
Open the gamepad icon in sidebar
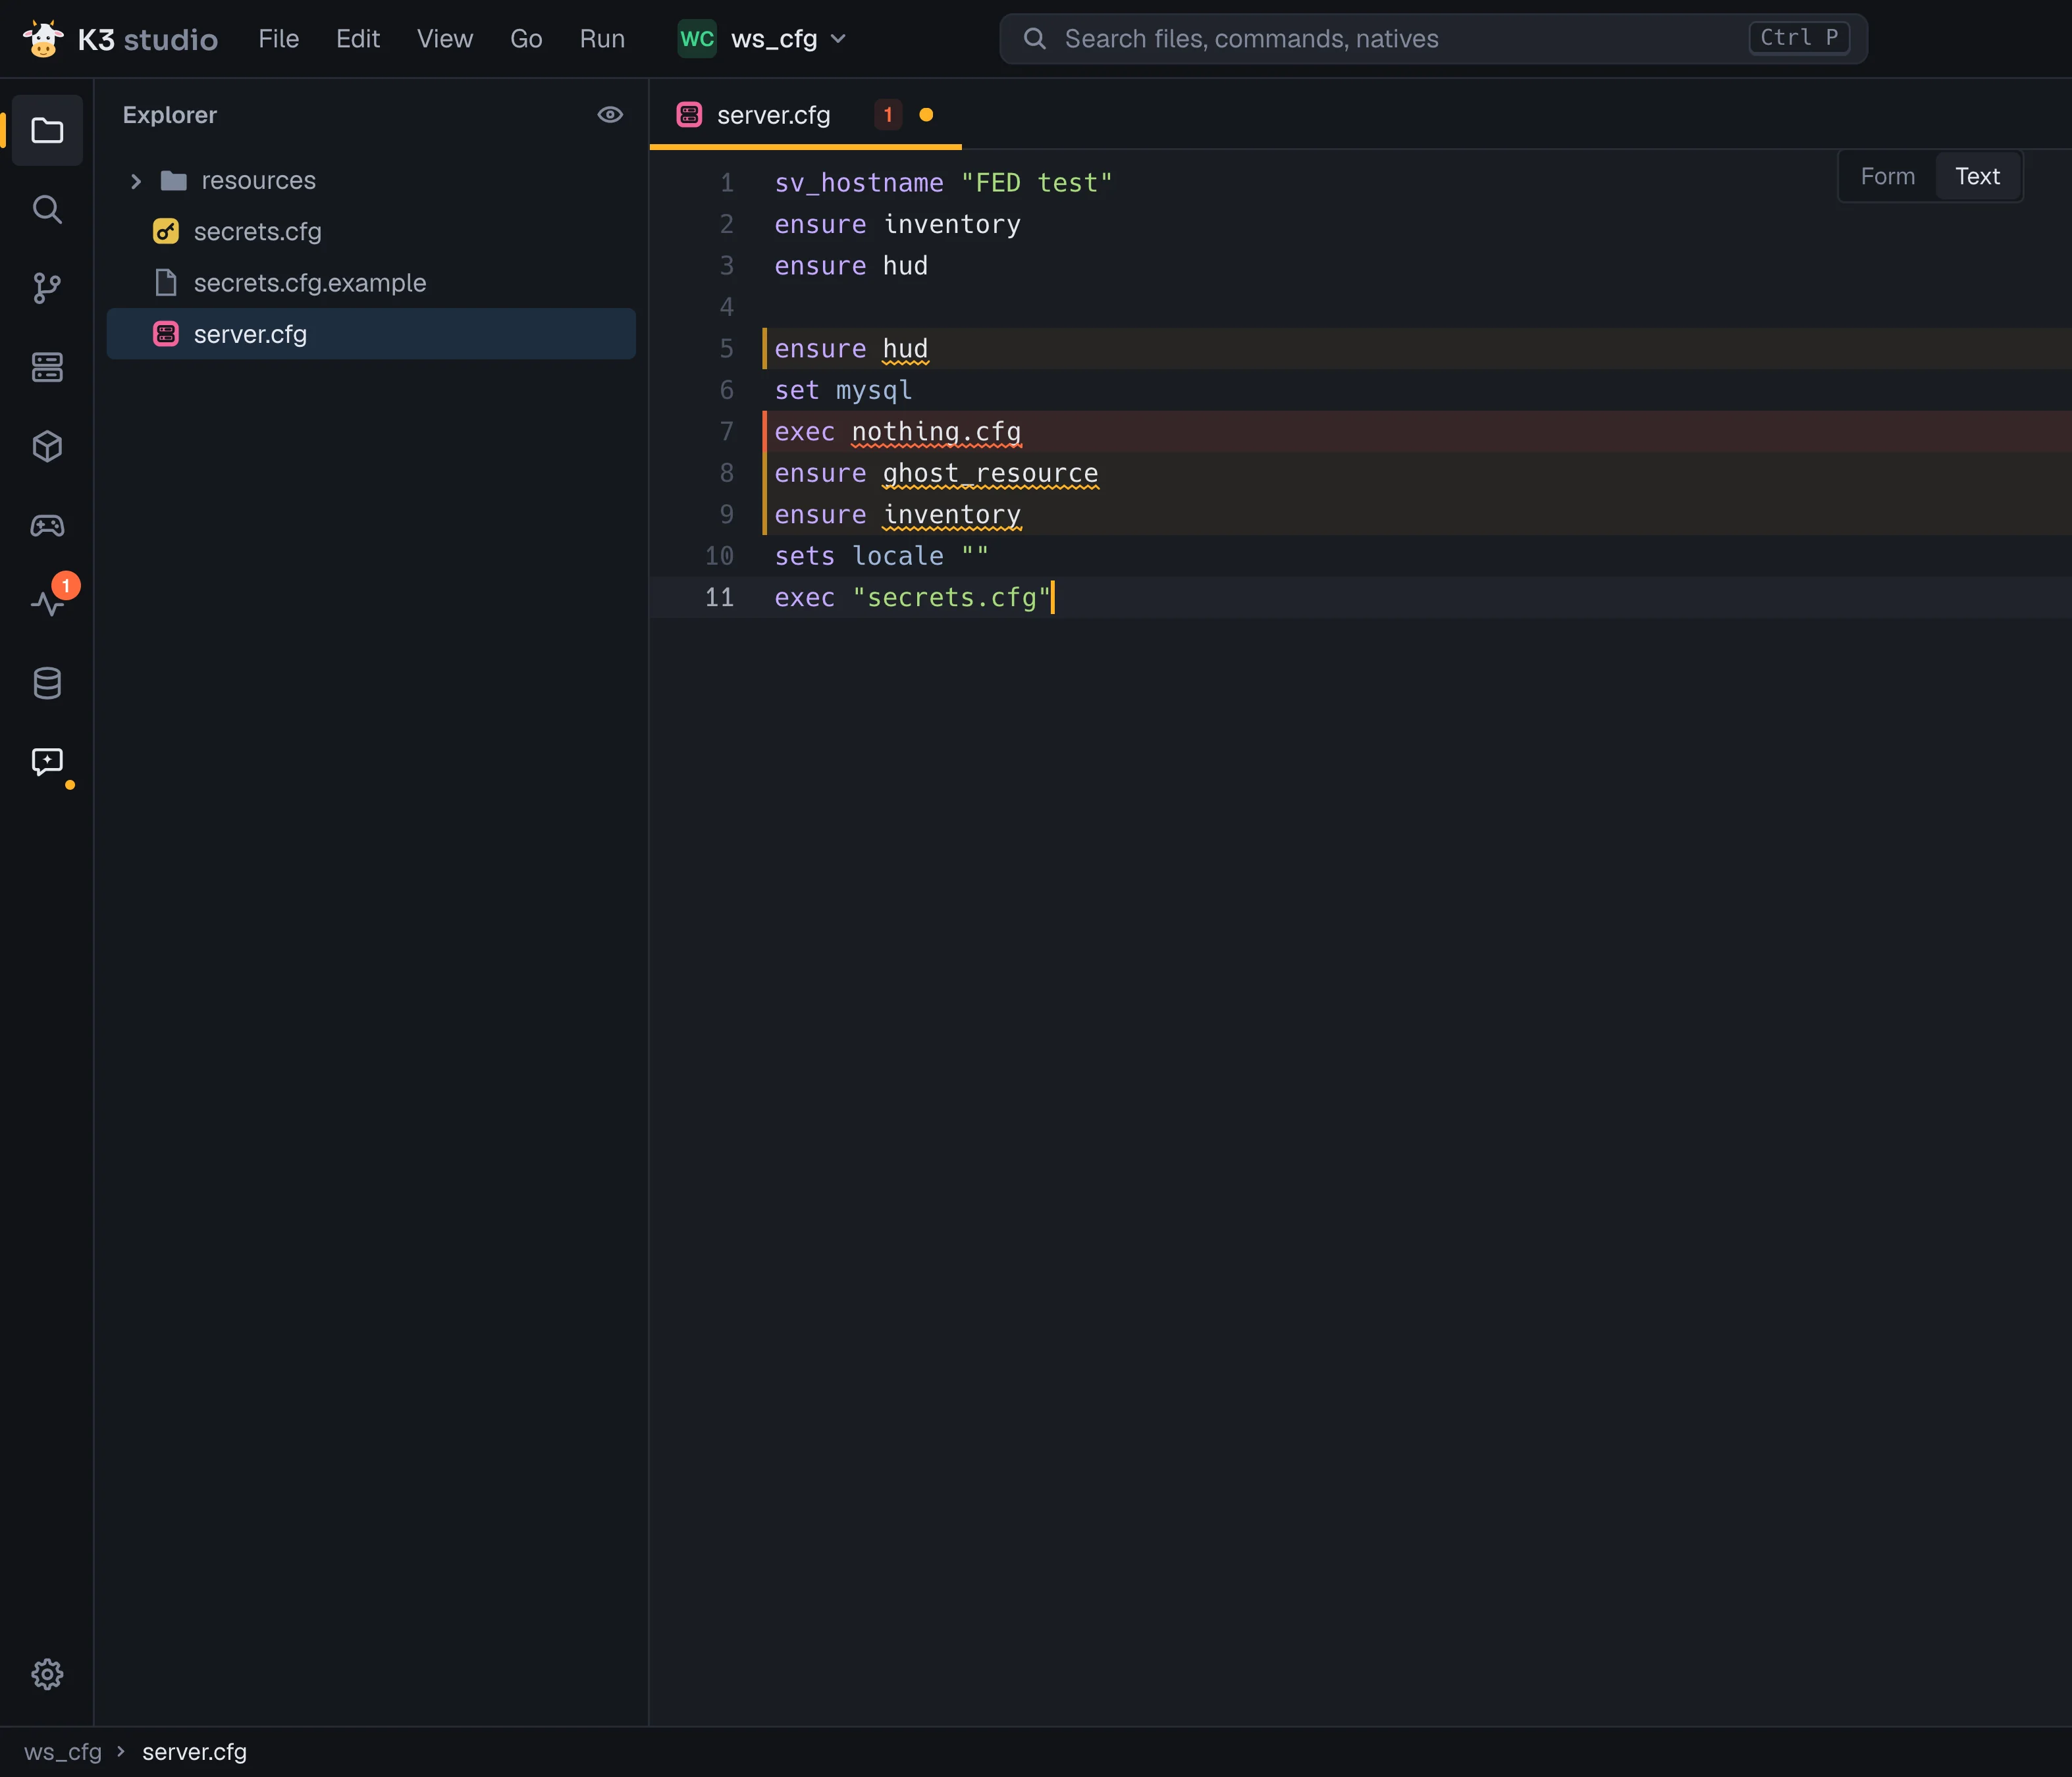coord(47,525)
